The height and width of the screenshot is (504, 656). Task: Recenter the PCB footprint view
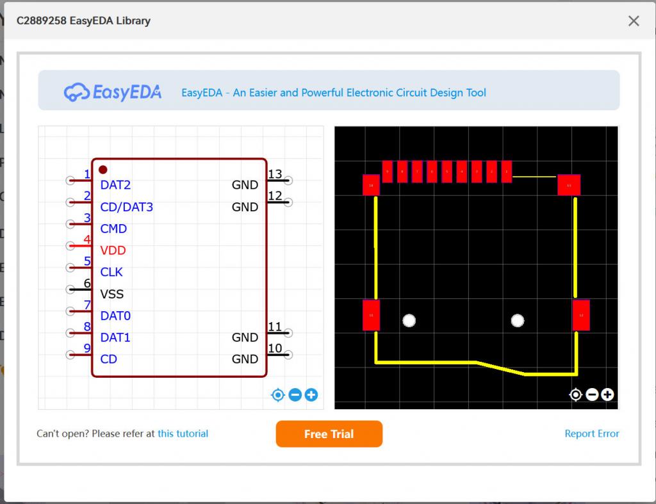576,395
